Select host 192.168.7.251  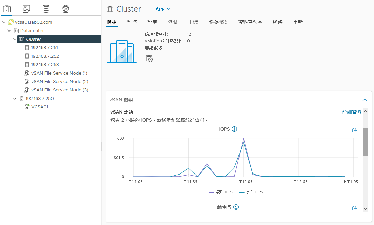point(44,47)
